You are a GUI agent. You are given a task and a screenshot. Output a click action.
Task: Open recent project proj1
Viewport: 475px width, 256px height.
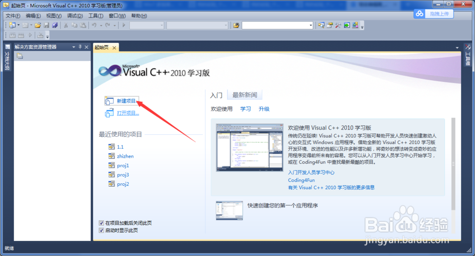(123, 166)
